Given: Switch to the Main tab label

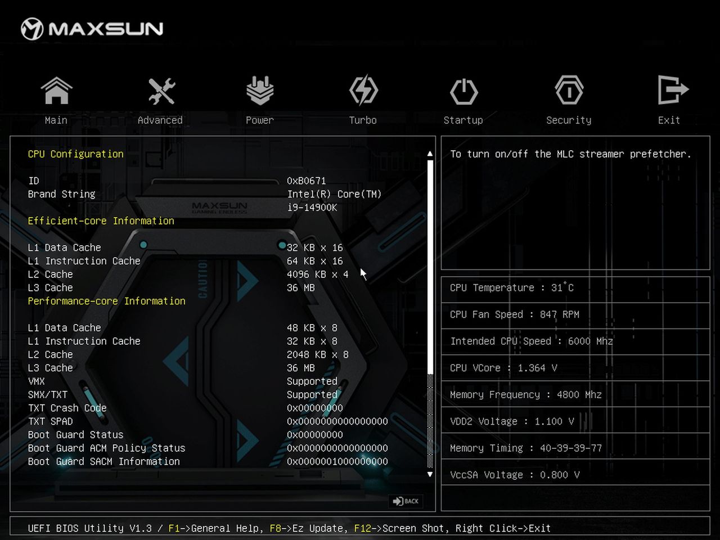Looking at the screenshot, I should [x=56, y=120].
